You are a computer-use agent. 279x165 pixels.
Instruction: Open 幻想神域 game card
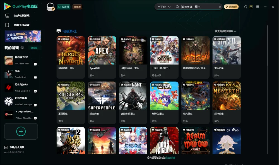click(x=133, y=140)
